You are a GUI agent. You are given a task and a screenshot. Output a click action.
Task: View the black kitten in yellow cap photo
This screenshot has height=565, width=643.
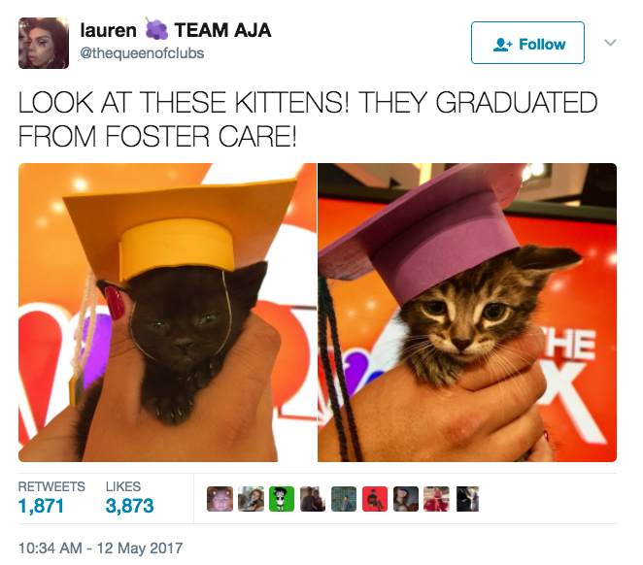click(x=167, y=313)
